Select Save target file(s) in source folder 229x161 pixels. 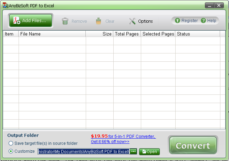click(43, 143)
